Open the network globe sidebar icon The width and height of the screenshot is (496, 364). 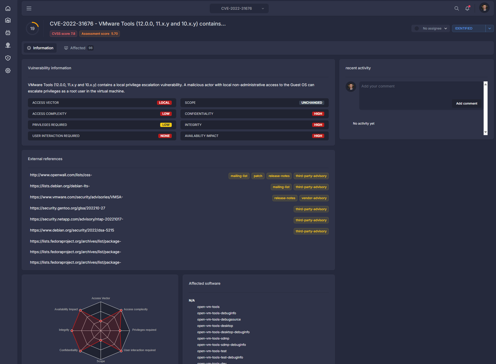pyautogui.click(x=8, y=45)
